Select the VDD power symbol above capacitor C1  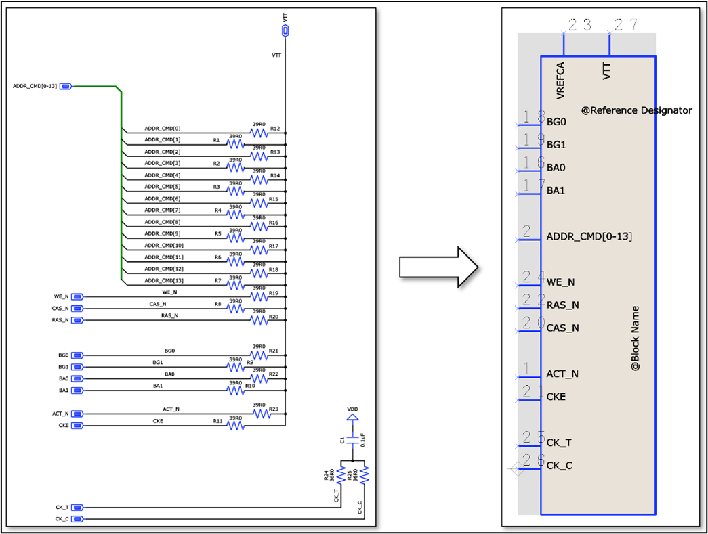pyautogui.click(x=352, y=418)
